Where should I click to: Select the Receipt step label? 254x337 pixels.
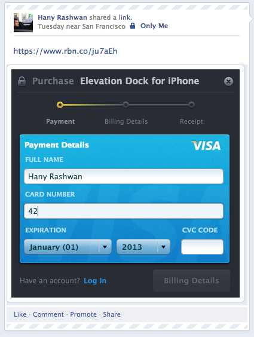pyautogui.click(x=191, y=121)
